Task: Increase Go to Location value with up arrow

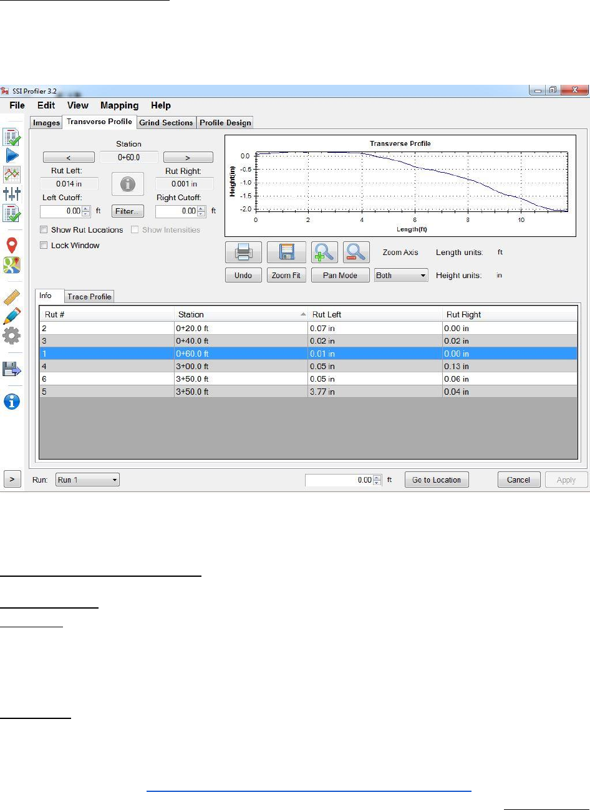Action: coord(377,478)
